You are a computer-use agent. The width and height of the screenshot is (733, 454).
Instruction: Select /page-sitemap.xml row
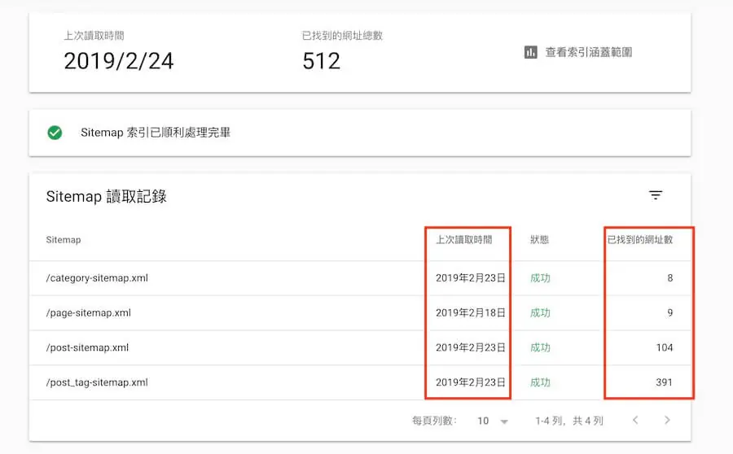point(360,313)
